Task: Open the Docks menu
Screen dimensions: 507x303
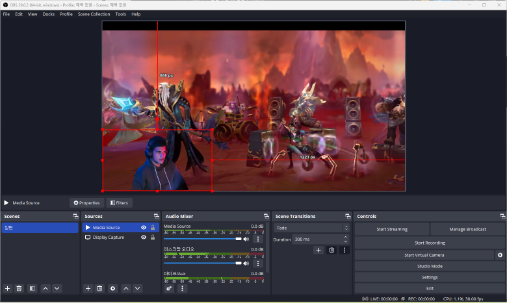Action: 49,14
